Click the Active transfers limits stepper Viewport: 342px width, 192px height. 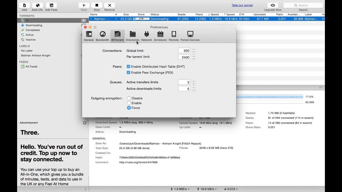point(194,82)
